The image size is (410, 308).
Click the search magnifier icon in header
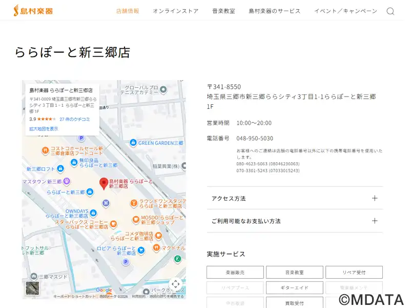point(390,11)
